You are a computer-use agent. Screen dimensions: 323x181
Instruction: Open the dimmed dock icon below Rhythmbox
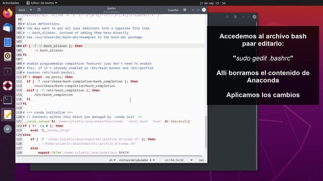point(8,71)
